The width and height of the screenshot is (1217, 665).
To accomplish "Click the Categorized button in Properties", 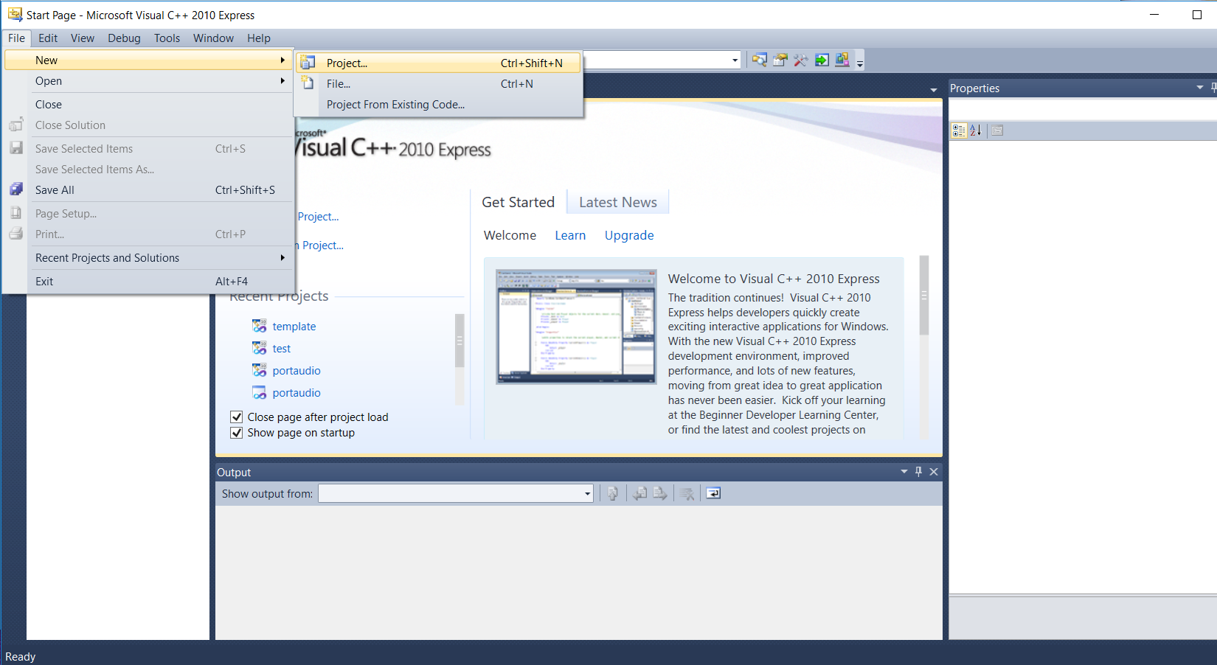I will coord(959,130).
